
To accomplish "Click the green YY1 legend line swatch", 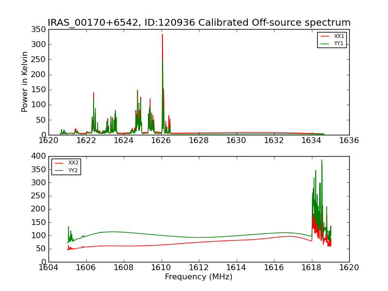I will pyautogui.click(x=324, y=44).
